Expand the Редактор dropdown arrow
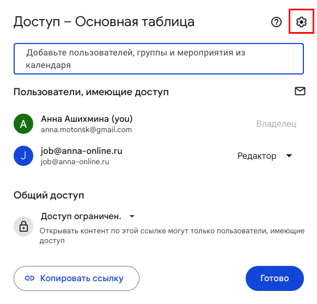This screenshot has width=317, height=304. pyautogui.click(x=289, y=156)
